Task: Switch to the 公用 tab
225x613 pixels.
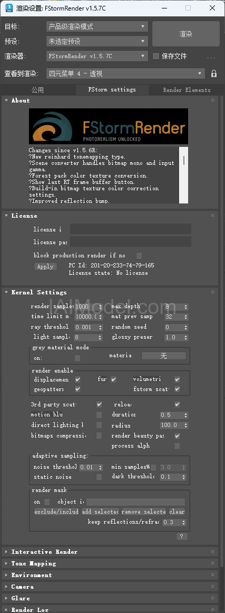Action: coord(38,90)
